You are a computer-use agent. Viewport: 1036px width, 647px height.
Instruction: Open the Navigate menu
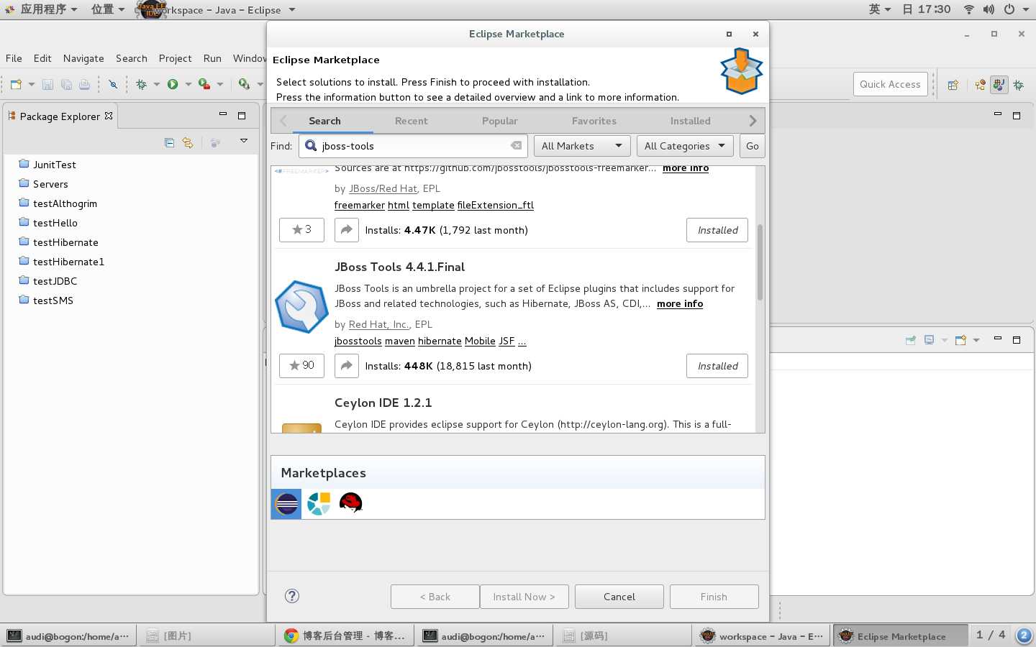pyautogui.click(x=83, y=58)
